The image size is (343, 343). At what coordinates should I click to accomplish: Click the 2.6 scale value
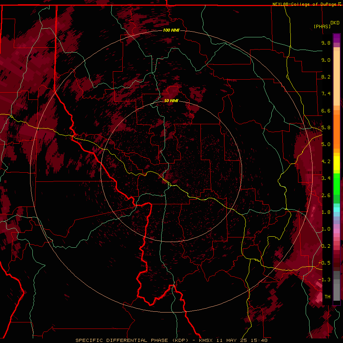pos(326,196)
